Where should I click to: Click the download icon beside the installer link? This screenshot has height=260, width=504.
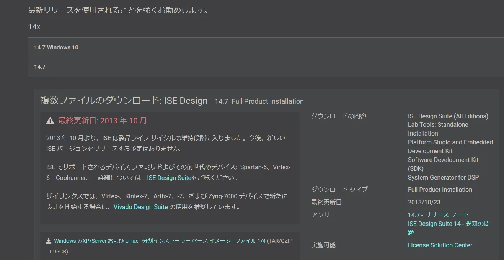48,240
